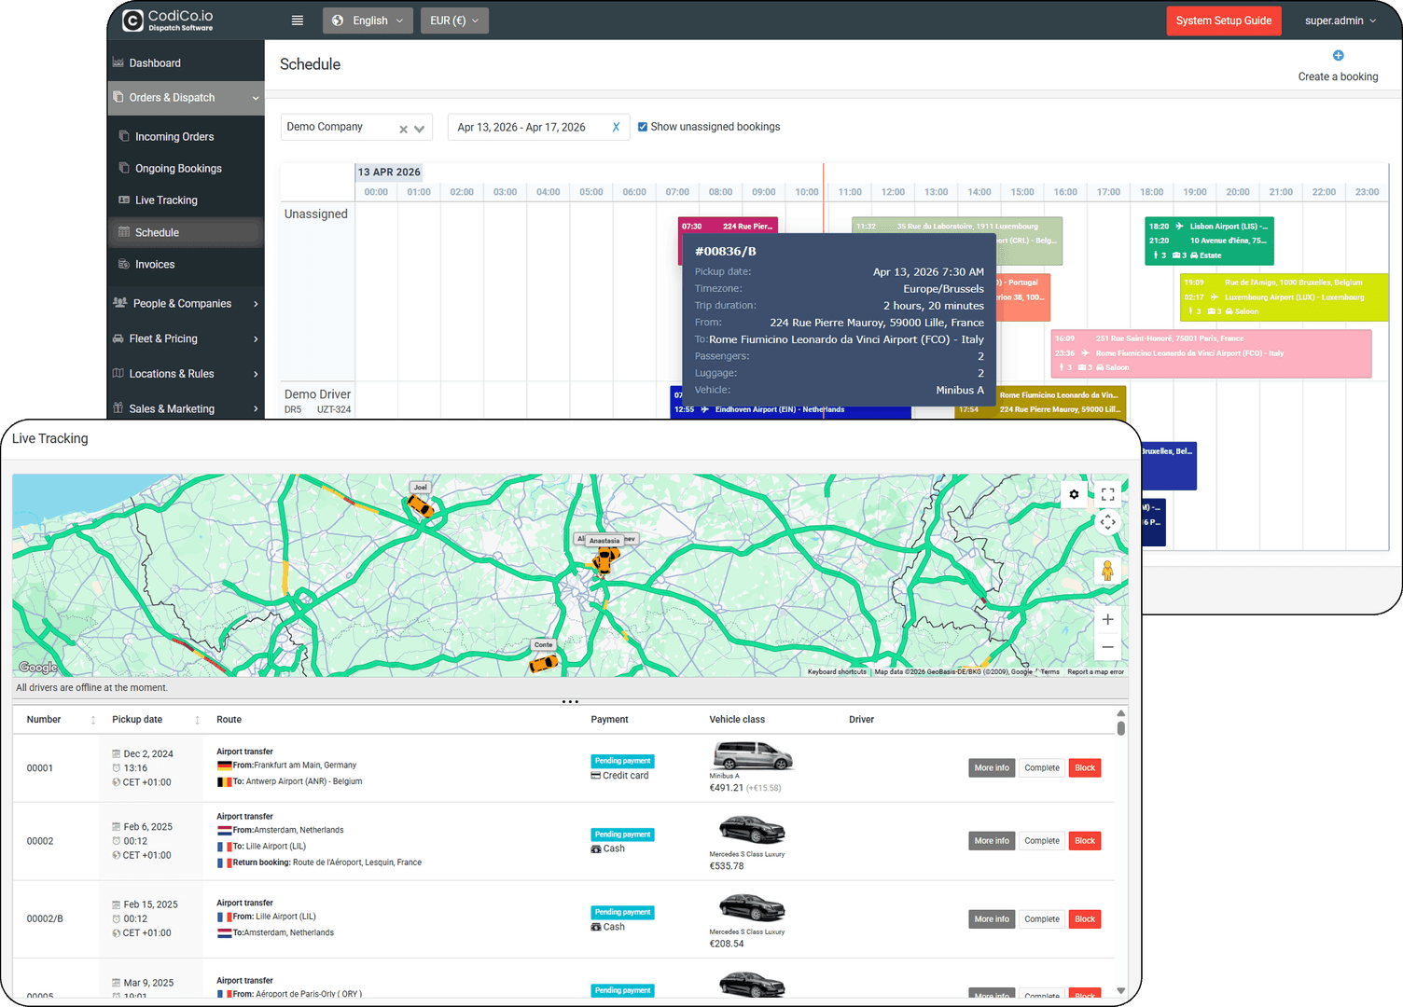Open Ongoing Bookings menu item
The image size is (1403, 1007).
186,169
